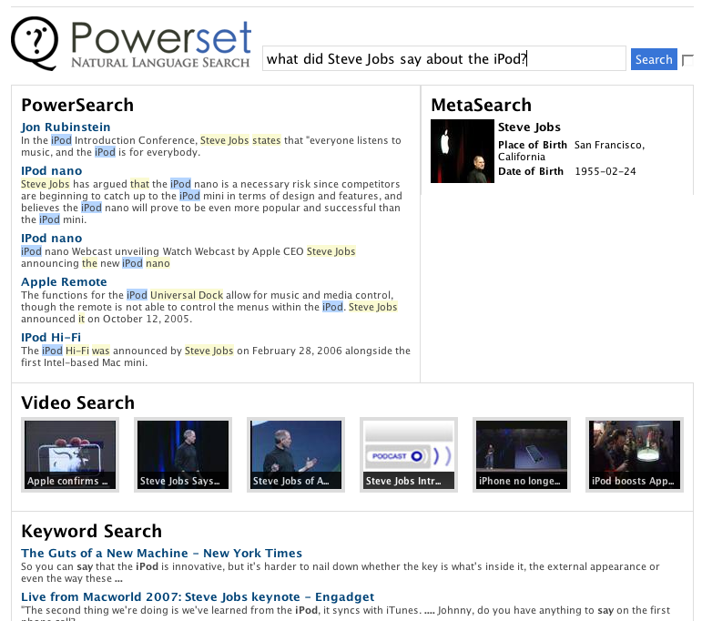Click the 'Place of Birth' label

tap(533, 145)
